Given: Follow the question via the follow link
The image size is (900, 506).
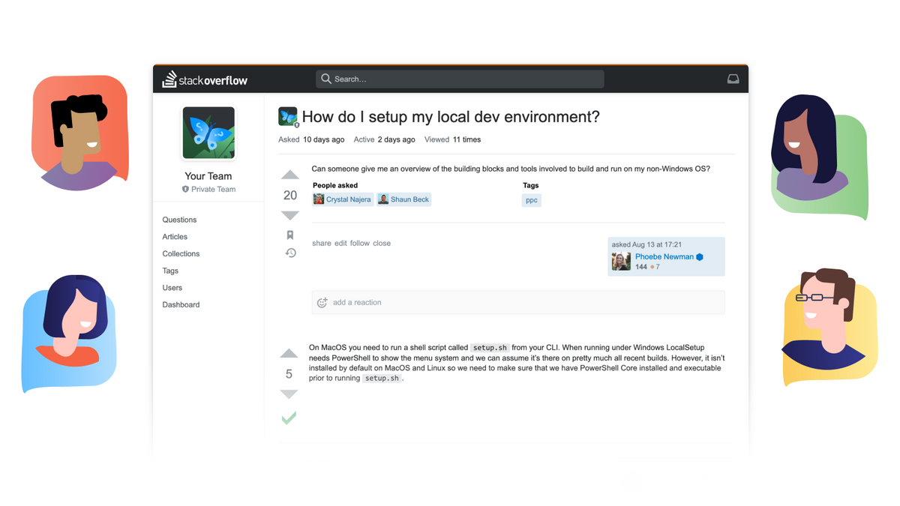Looking at the screenshot, I should [358, 243].
